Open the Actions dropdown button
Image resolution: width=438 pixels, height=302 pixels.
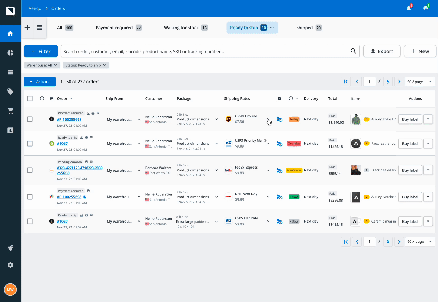(x=40, y=82)
